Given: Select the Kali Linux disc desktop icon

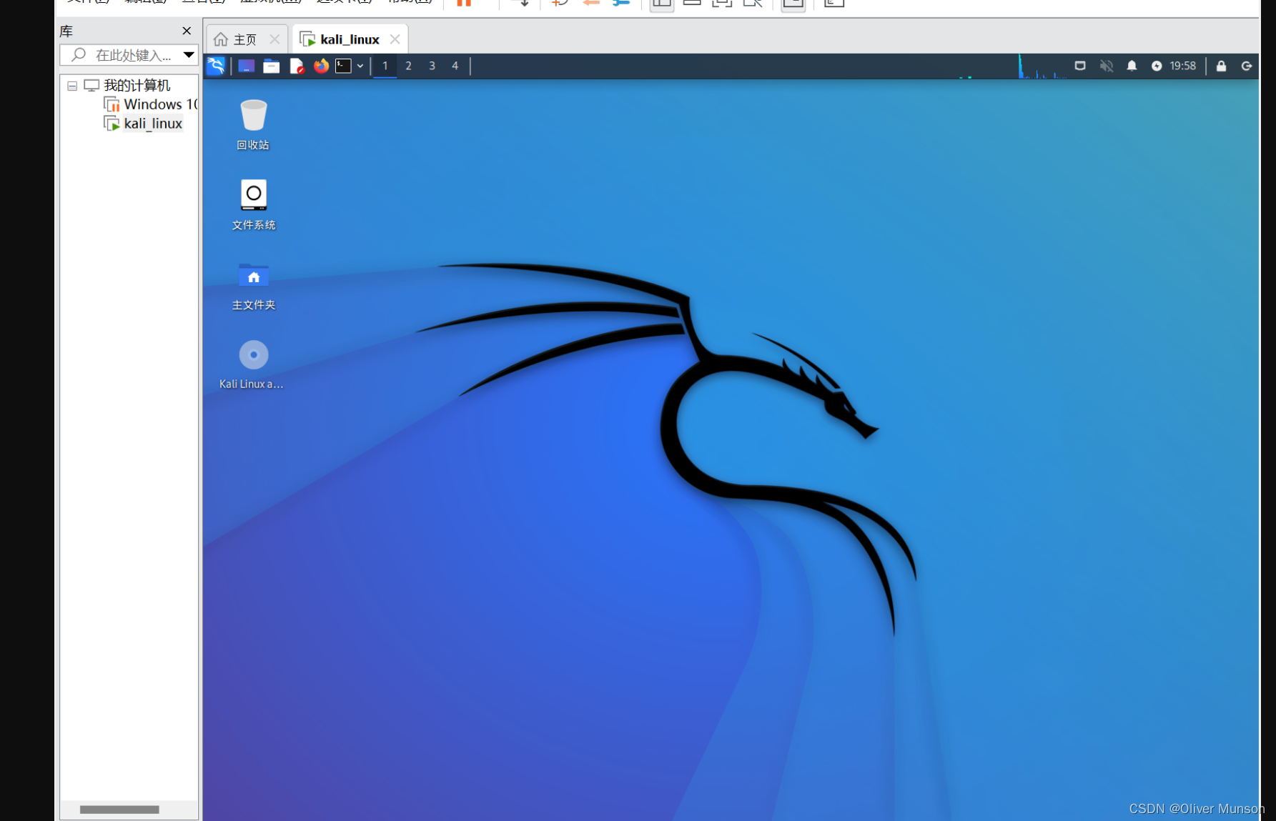Looking at the screenshot, I should coord(252,364).
